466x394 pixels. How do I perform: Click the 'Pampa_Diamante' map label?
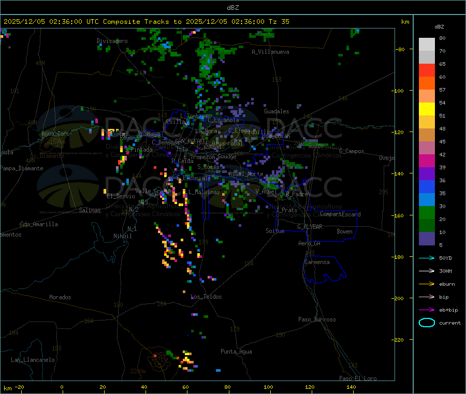point(21,168)
